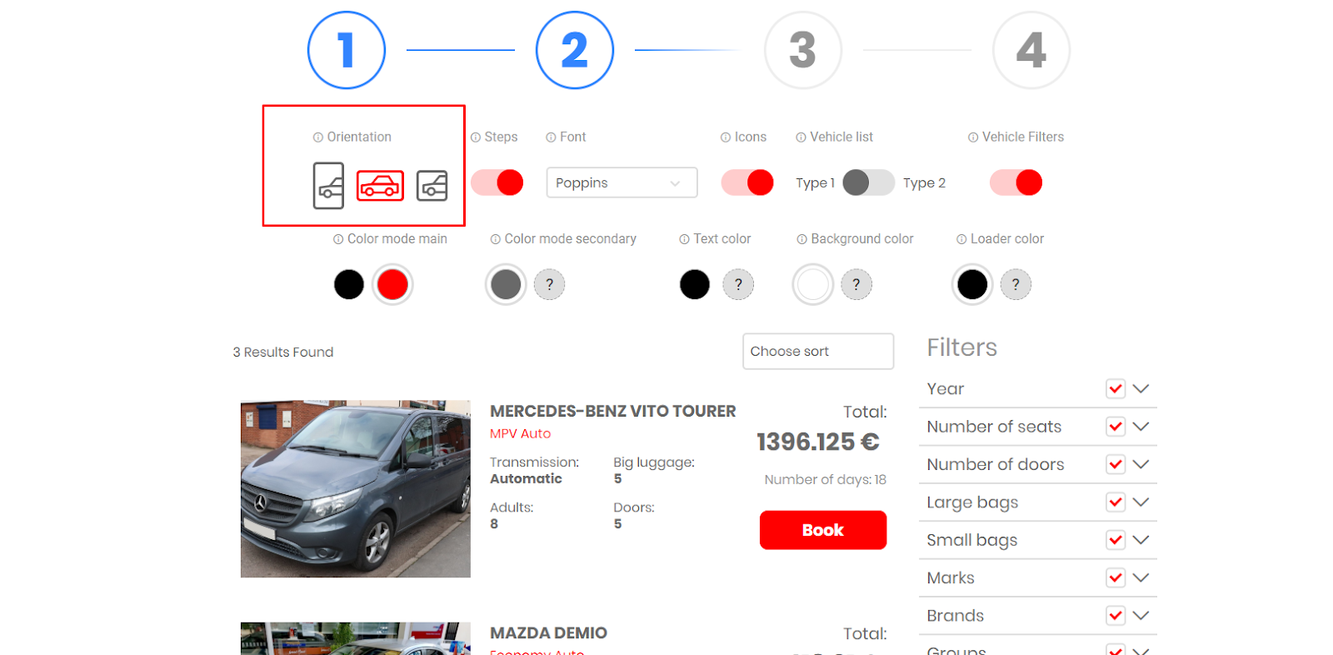Choose gray swatch for Color mode secondary
This screenshot has height=655, width=1333.
point(506,284)
